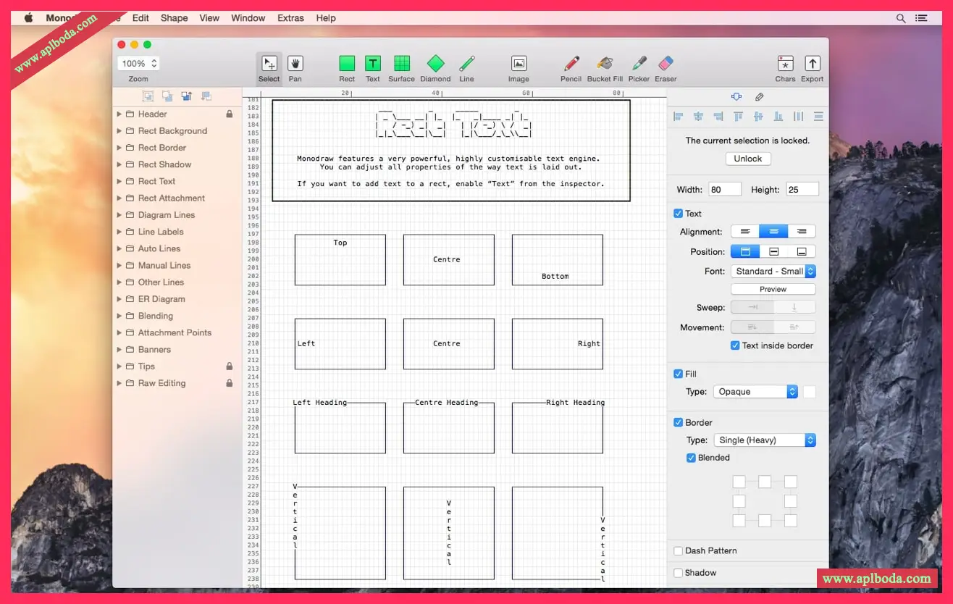The height and width of the screenshot is (604, 953).
Task: Click the font Preview button
Action: 773,289
